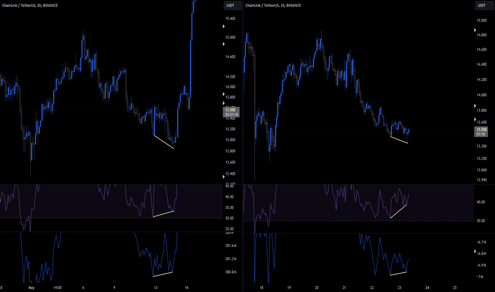Screen dimensions: 495x292
Task: Click the 13.060 price scale label
Action: 482,170
